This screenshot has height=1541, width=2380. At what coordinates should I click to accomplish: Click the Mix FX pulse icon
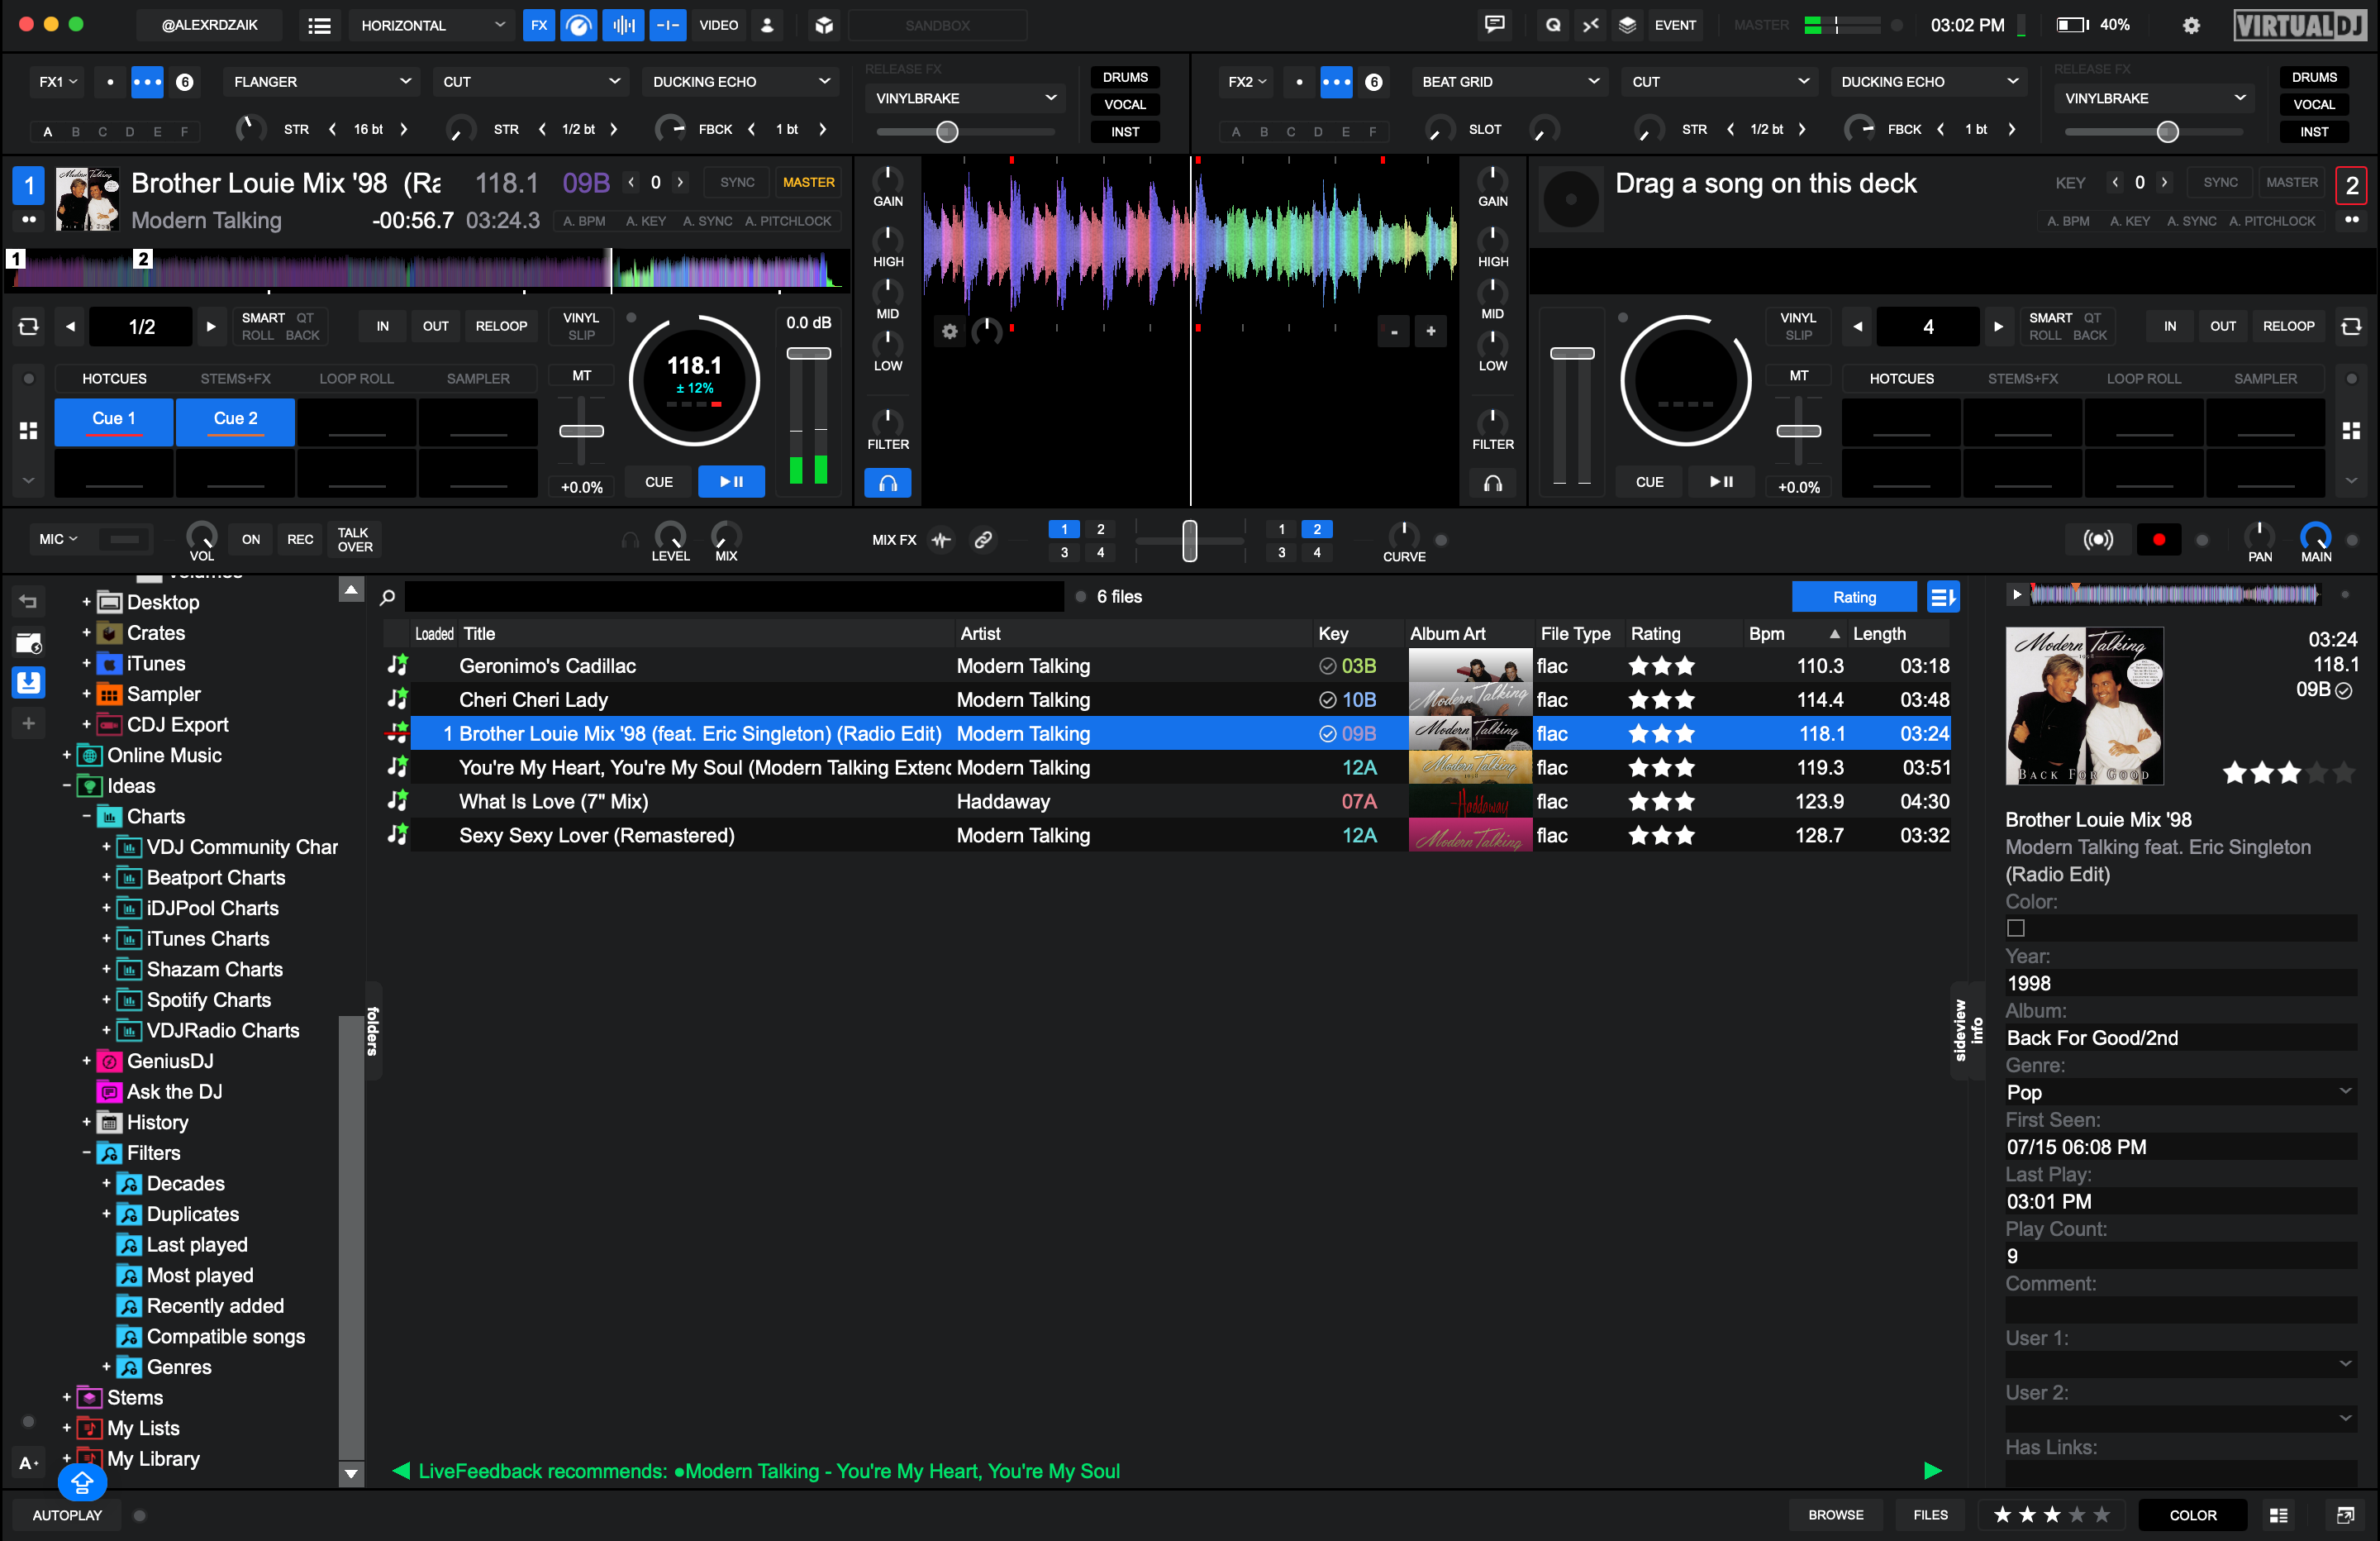coord(941,541)
